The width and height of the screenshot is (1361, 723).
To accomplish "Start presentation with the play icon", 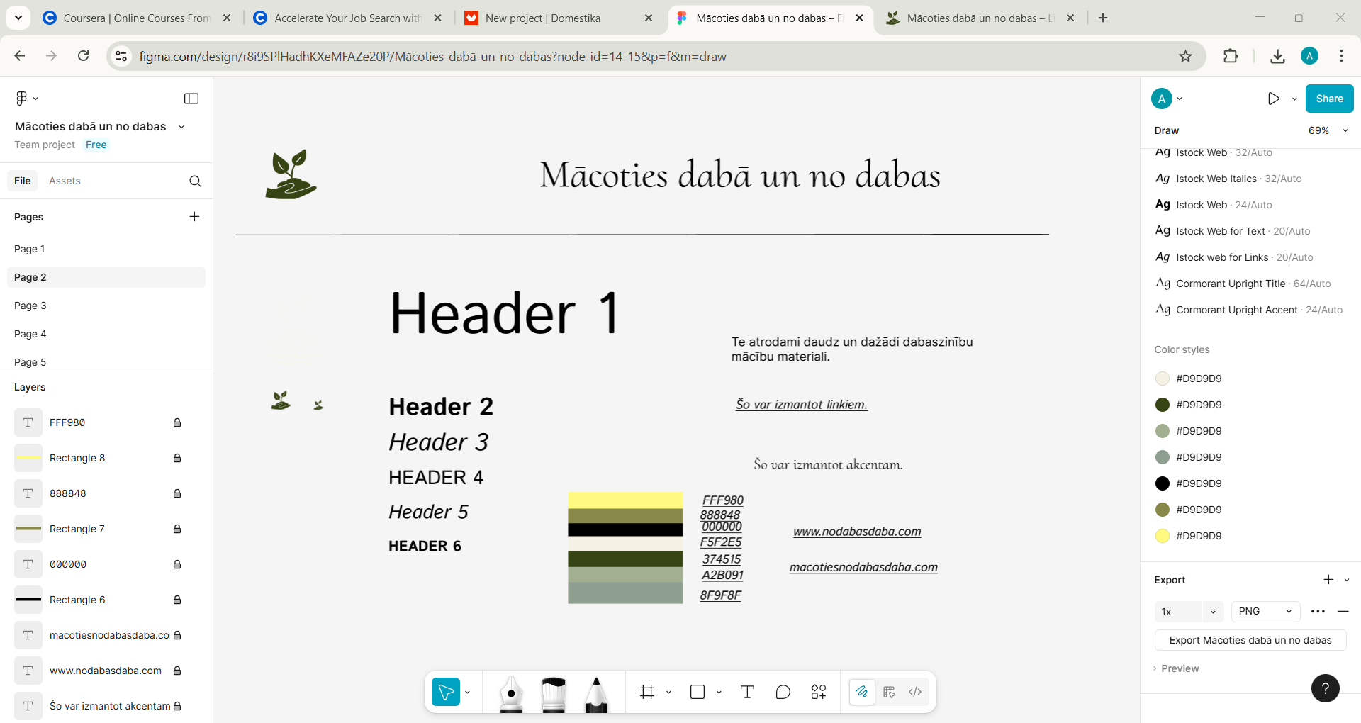I will tap(1273, 99).
